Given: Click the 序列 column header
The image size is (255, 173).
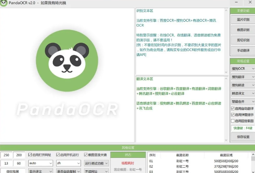Looking at the screenshot, I should click(154, 155).
